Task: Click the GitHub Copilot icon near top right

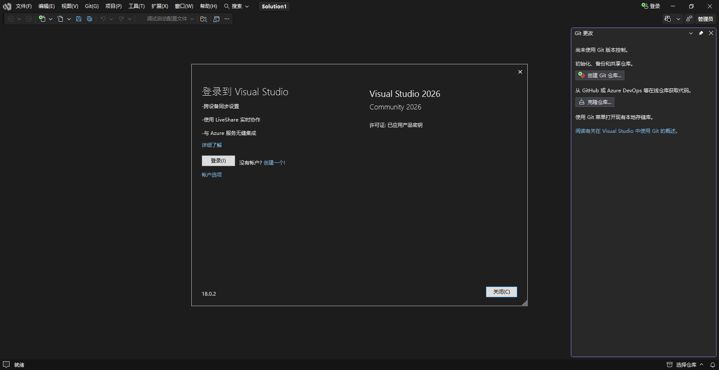Action: click(668, 19)
